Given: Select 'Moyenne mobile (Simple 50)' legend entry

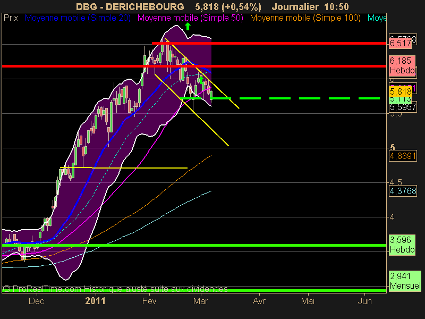Looking at the screenshot, I should coord(190,18).
